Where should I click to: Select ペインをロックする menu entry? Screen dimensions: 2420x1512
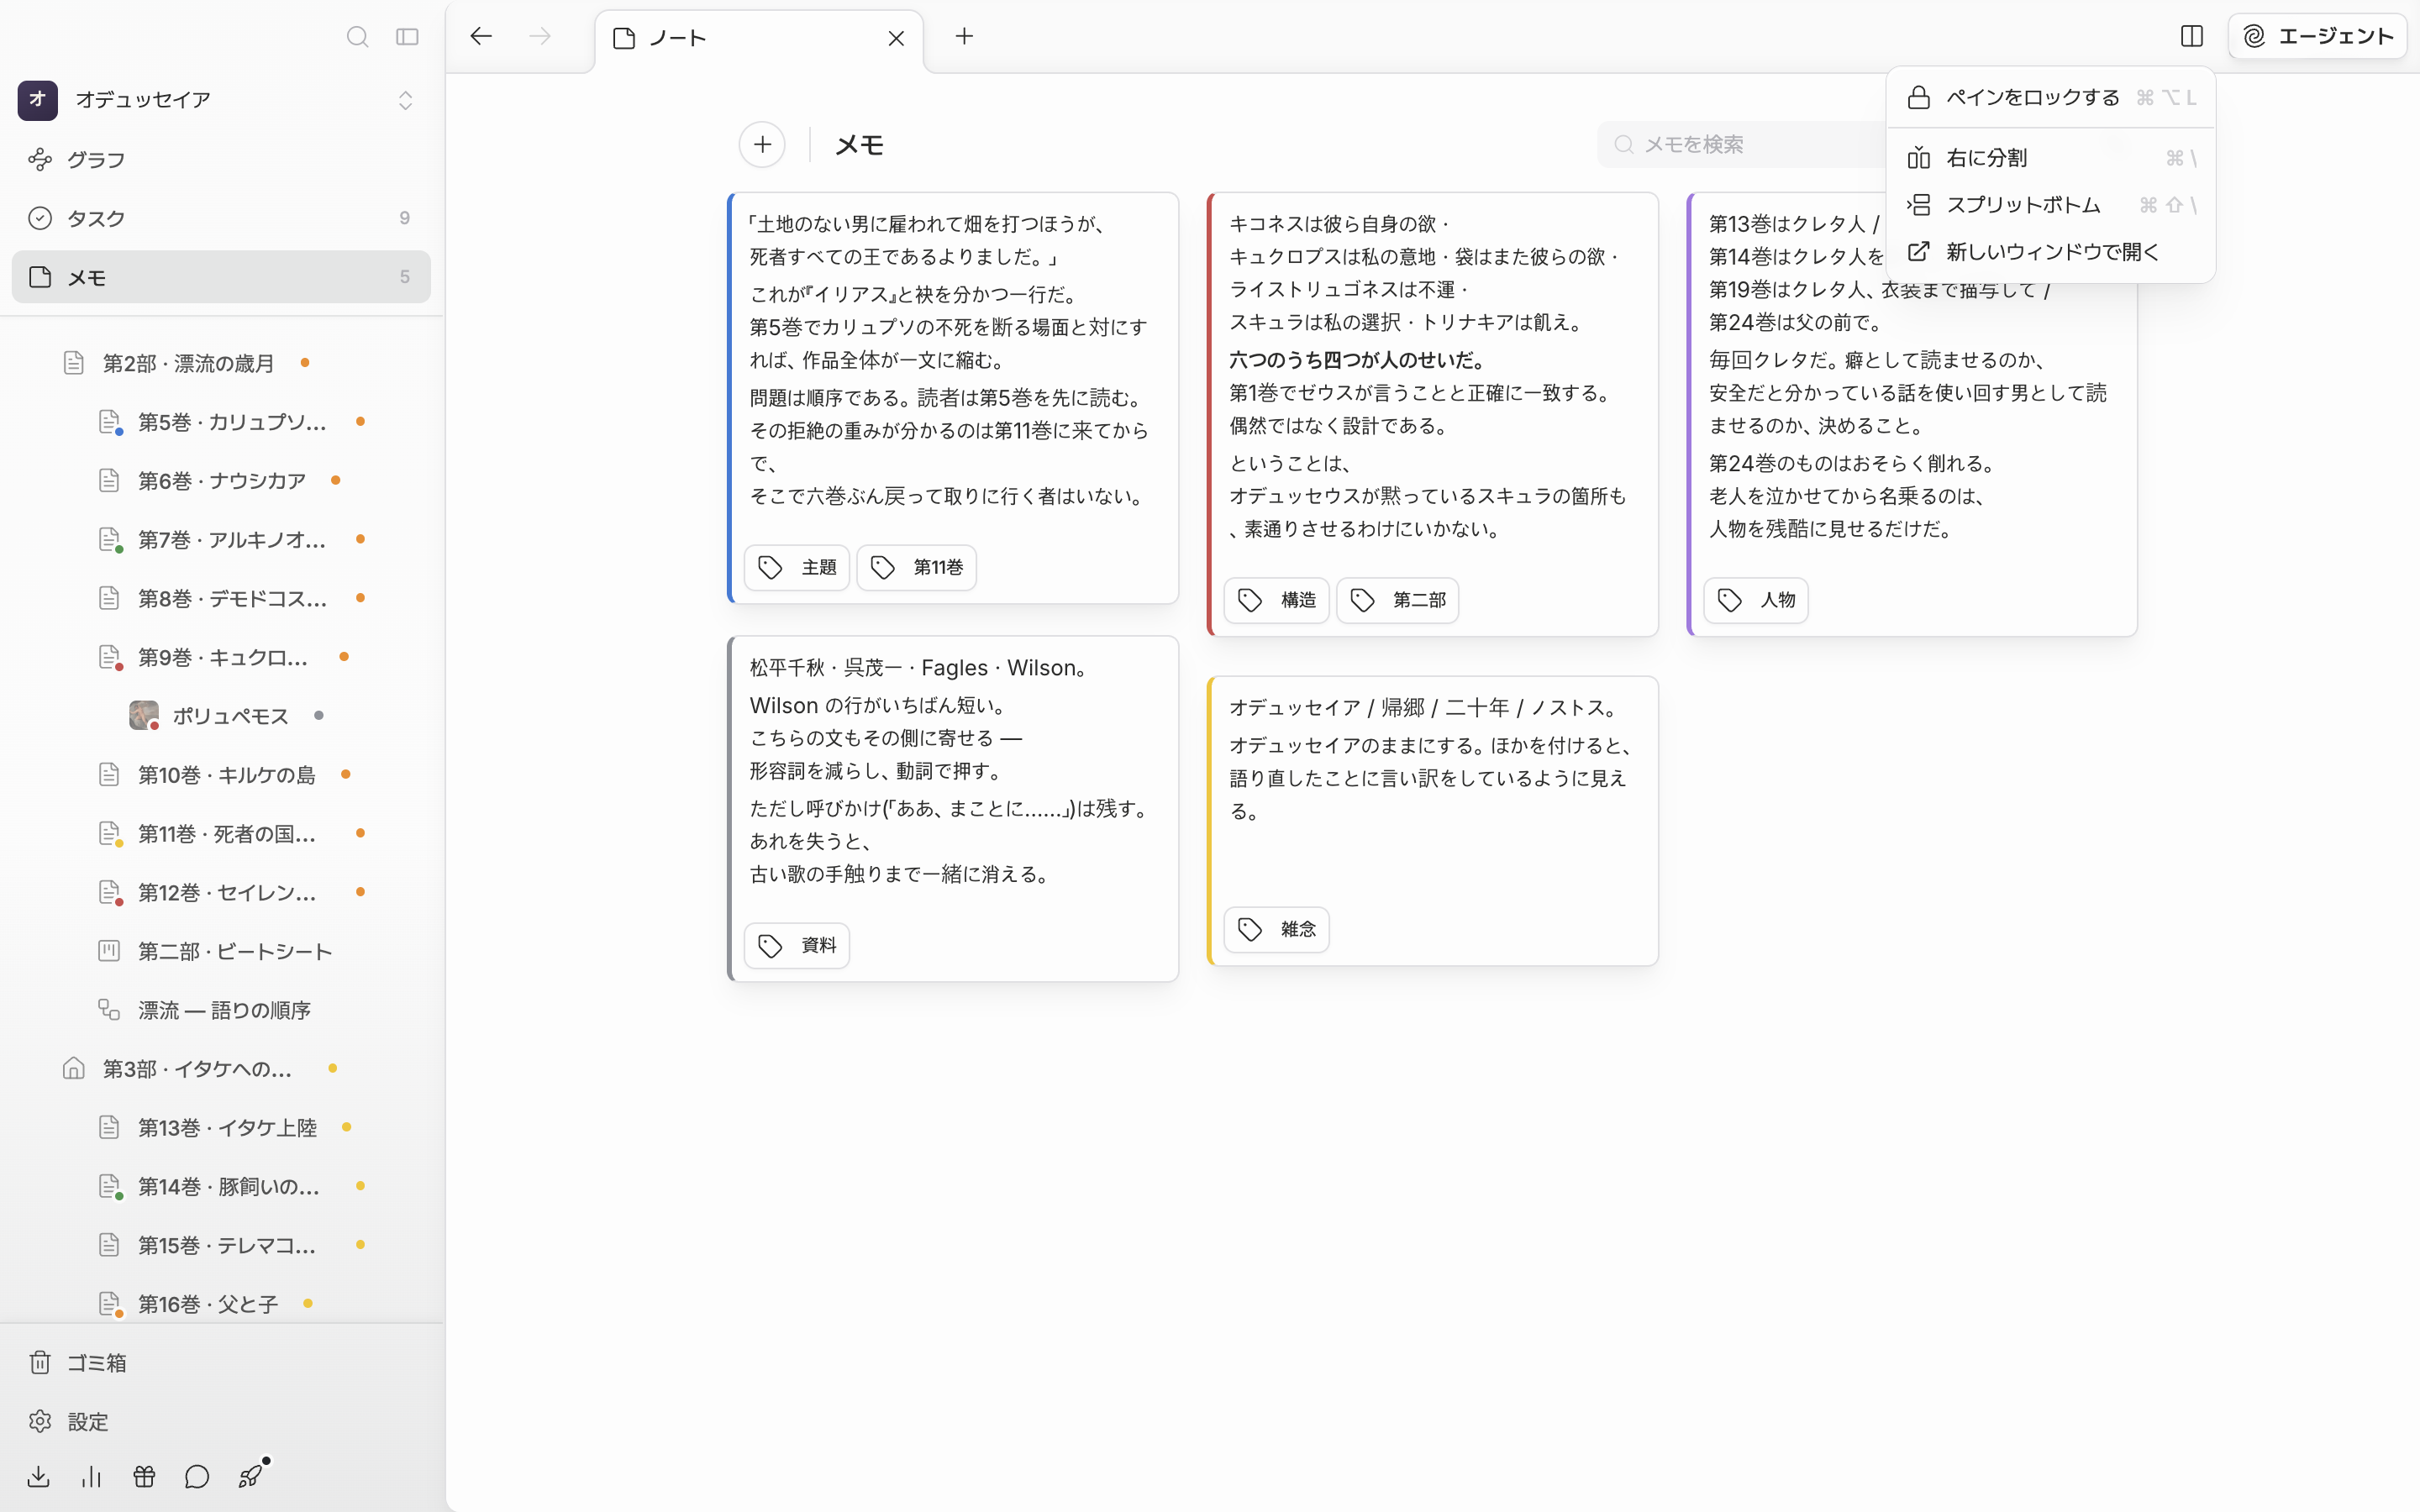tap(2051, 98)
